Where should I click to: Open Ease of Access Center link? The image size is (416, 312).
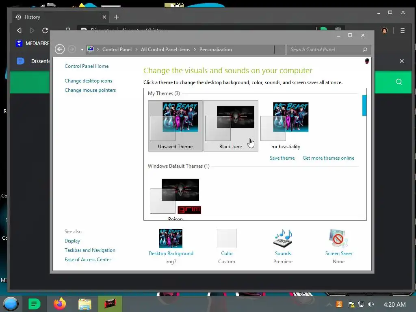click(88, 260)
